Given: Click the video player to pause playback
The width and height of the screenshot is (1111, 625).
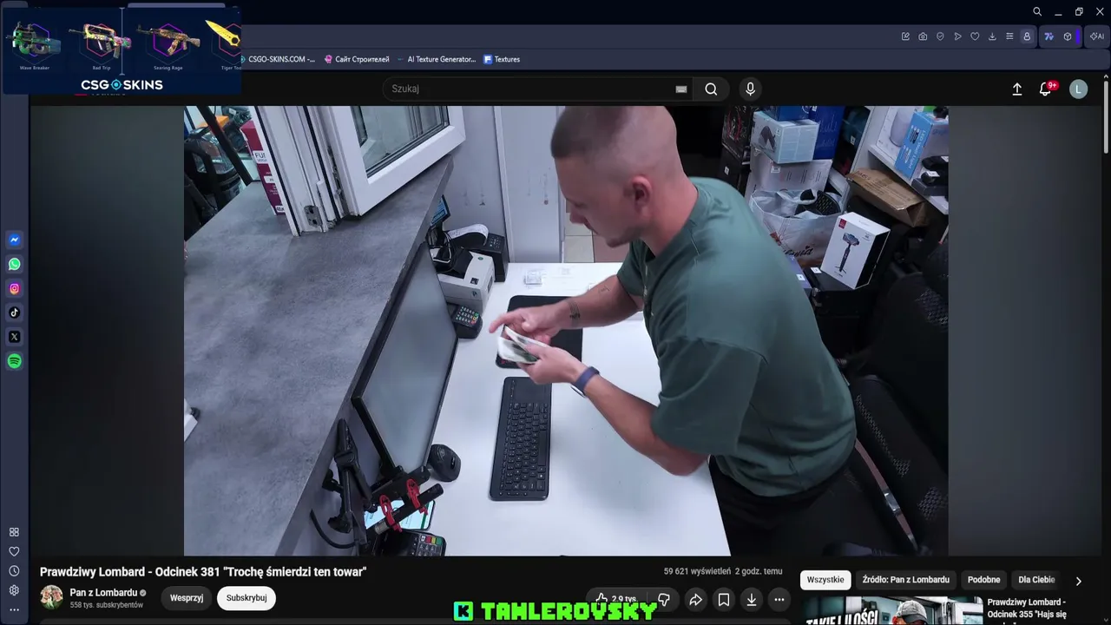Looking at the screenshot, I should click(566, 331).
